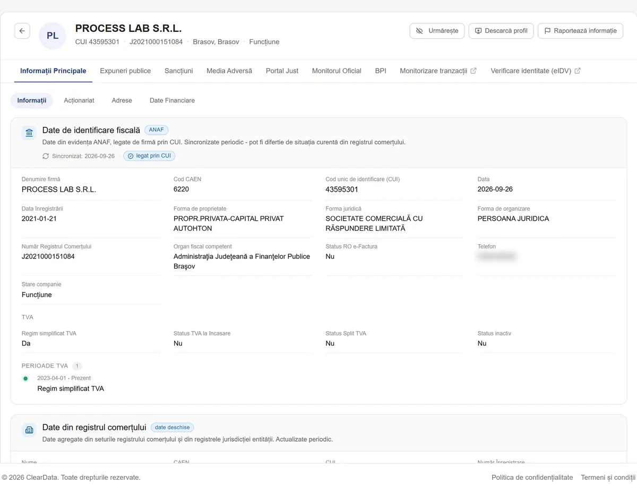
Task: Click Raportează informație button
Action: 580,31
